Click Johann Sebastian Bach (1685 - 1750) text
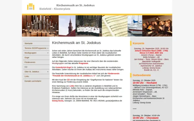The width and height of the screenshot is (194, 121). 151,51
